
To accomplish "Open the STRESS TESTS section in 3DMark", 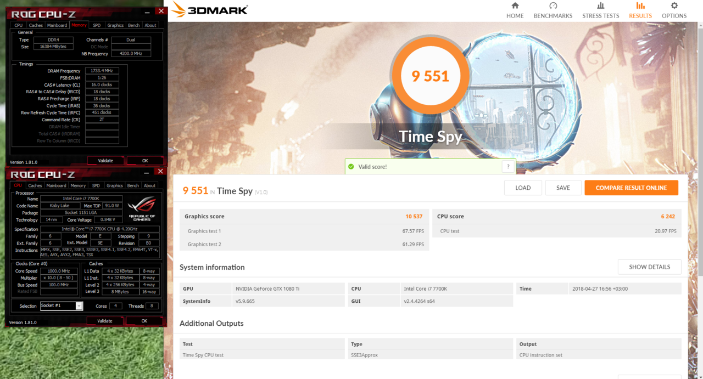I will click(x=600, y=10).
